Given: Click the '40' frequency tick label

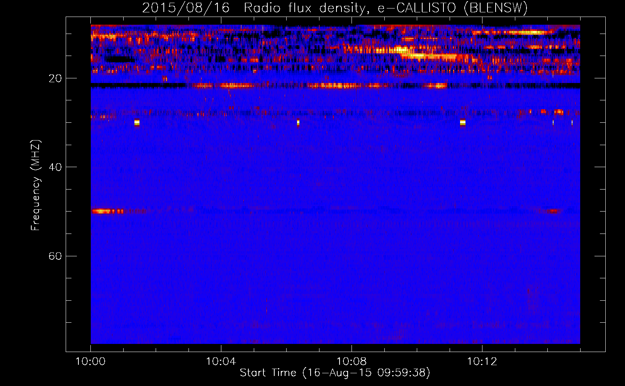Looking at the screenshot, I should (x=55, y=167).
